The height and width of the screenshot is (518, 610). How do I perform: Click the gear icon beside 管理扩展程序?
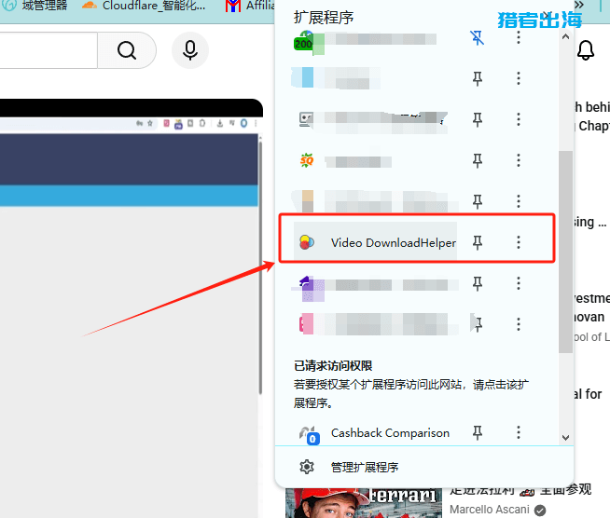click(x=307, y=467)
